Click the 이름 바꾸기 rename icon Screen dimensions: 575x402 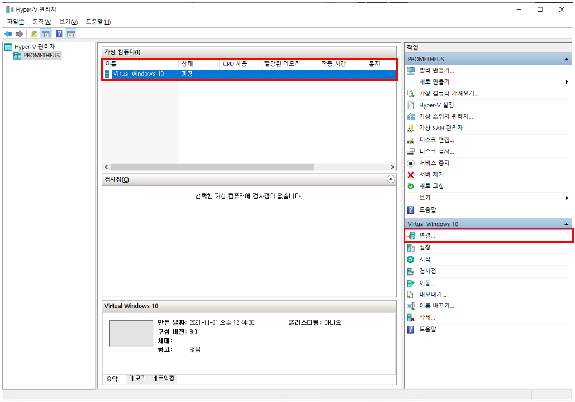click(x=411, y=306)
